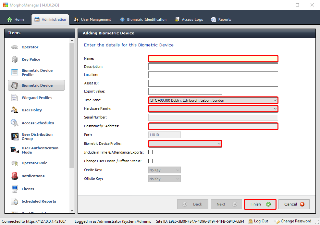Select the Administration tab
Image resolution: width=320 pixels, height=225 pixels.
tap(50, 19)
